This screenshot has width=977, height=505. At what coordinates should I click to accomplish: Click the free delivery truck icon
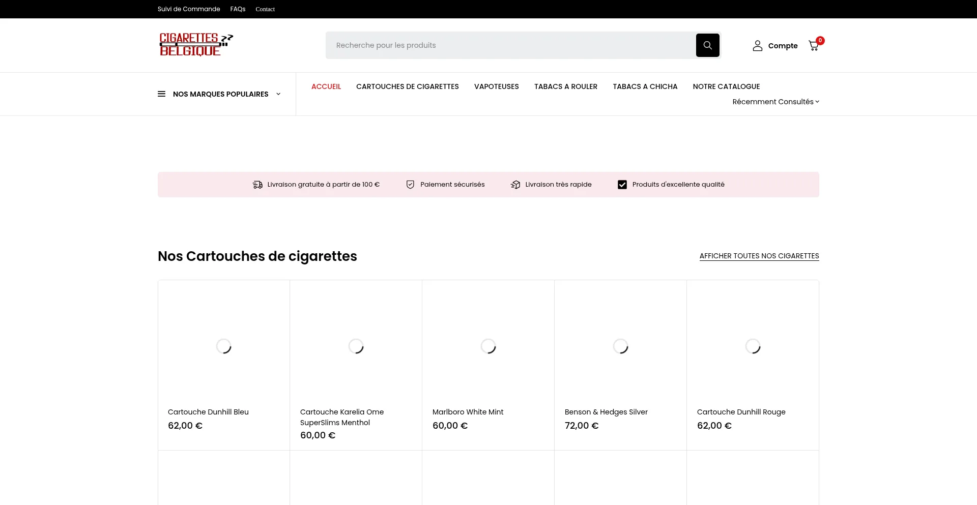point(257,185)
